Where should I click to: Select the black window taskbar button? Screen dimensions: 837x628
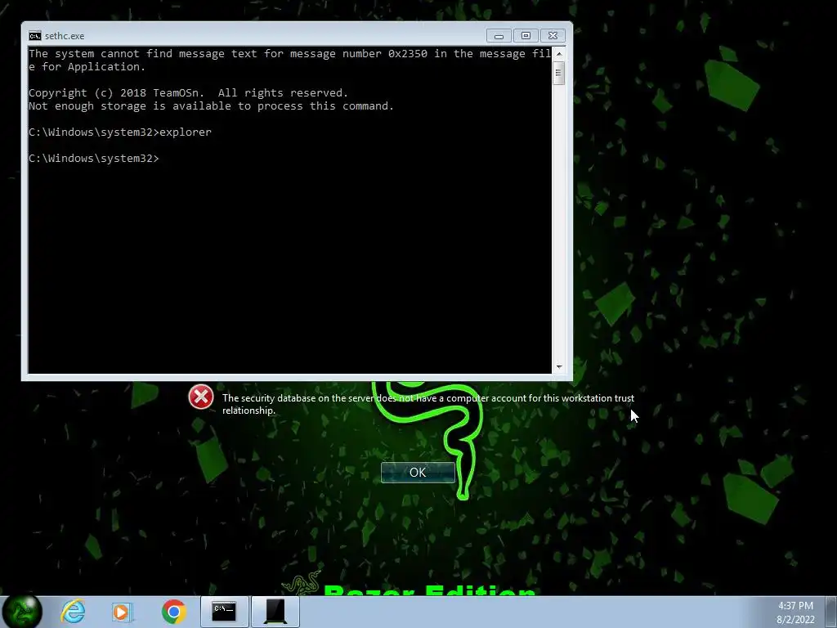(275, 612)
